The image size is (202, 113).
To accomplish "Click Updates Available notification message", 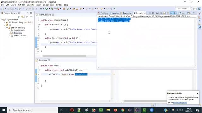I will click(183, 99).
